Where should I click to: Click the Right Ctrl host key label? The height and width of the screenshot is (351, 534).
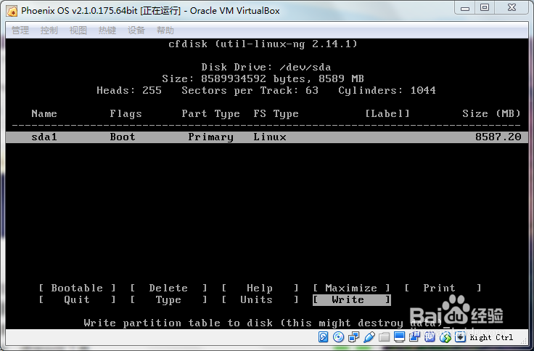[491, 337]
